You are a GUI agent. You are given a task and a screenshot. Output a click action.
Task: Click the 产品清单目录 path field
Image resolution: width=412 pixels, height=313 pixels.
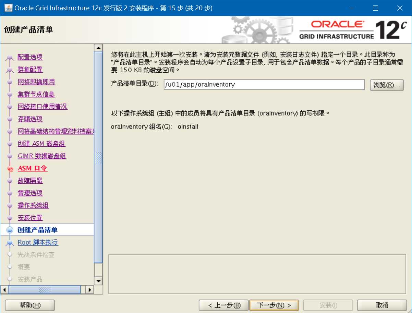(x=264, y=85)
